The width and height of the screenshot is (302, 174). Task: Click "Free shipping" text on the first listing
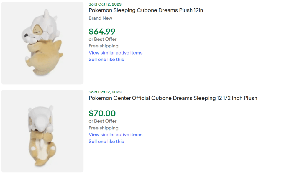pos(103,46)
